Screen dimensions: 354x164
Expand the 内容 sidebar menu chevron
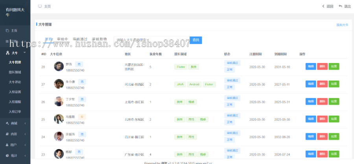coord(25,134)
